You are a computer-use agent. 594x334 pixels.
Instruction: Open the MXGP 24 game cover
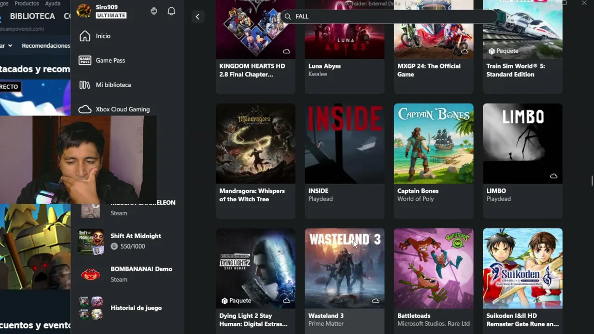click(433, 29)
